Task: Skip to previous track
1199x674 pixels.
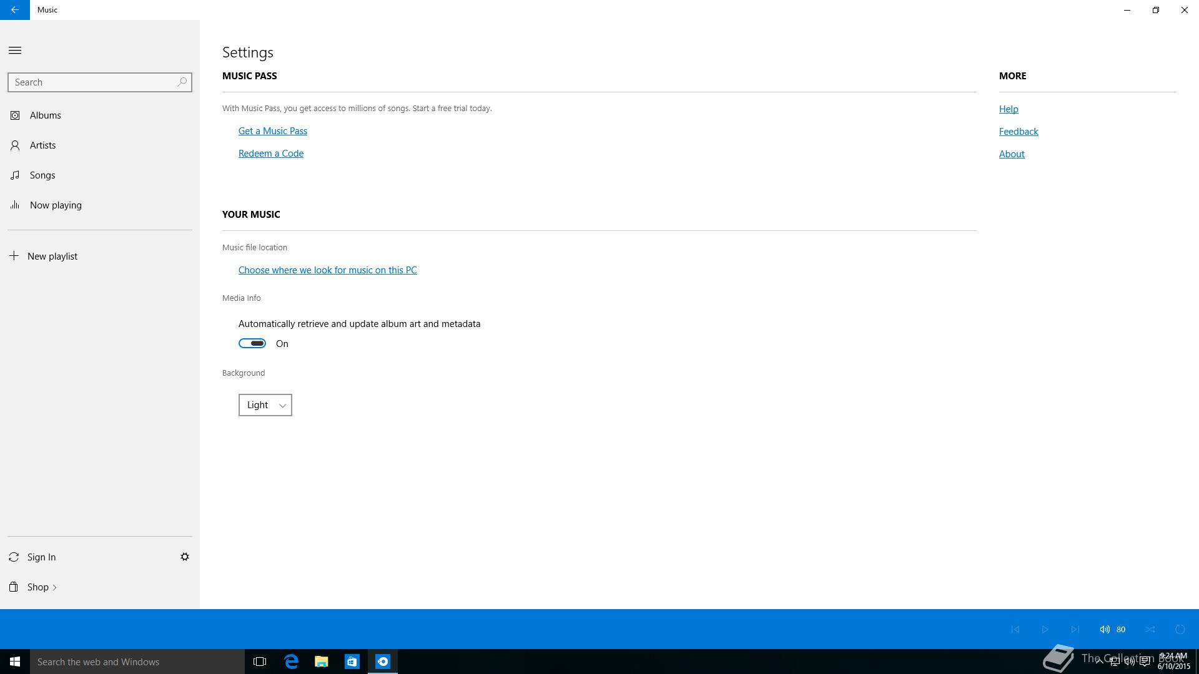Action: point(1015,629)
